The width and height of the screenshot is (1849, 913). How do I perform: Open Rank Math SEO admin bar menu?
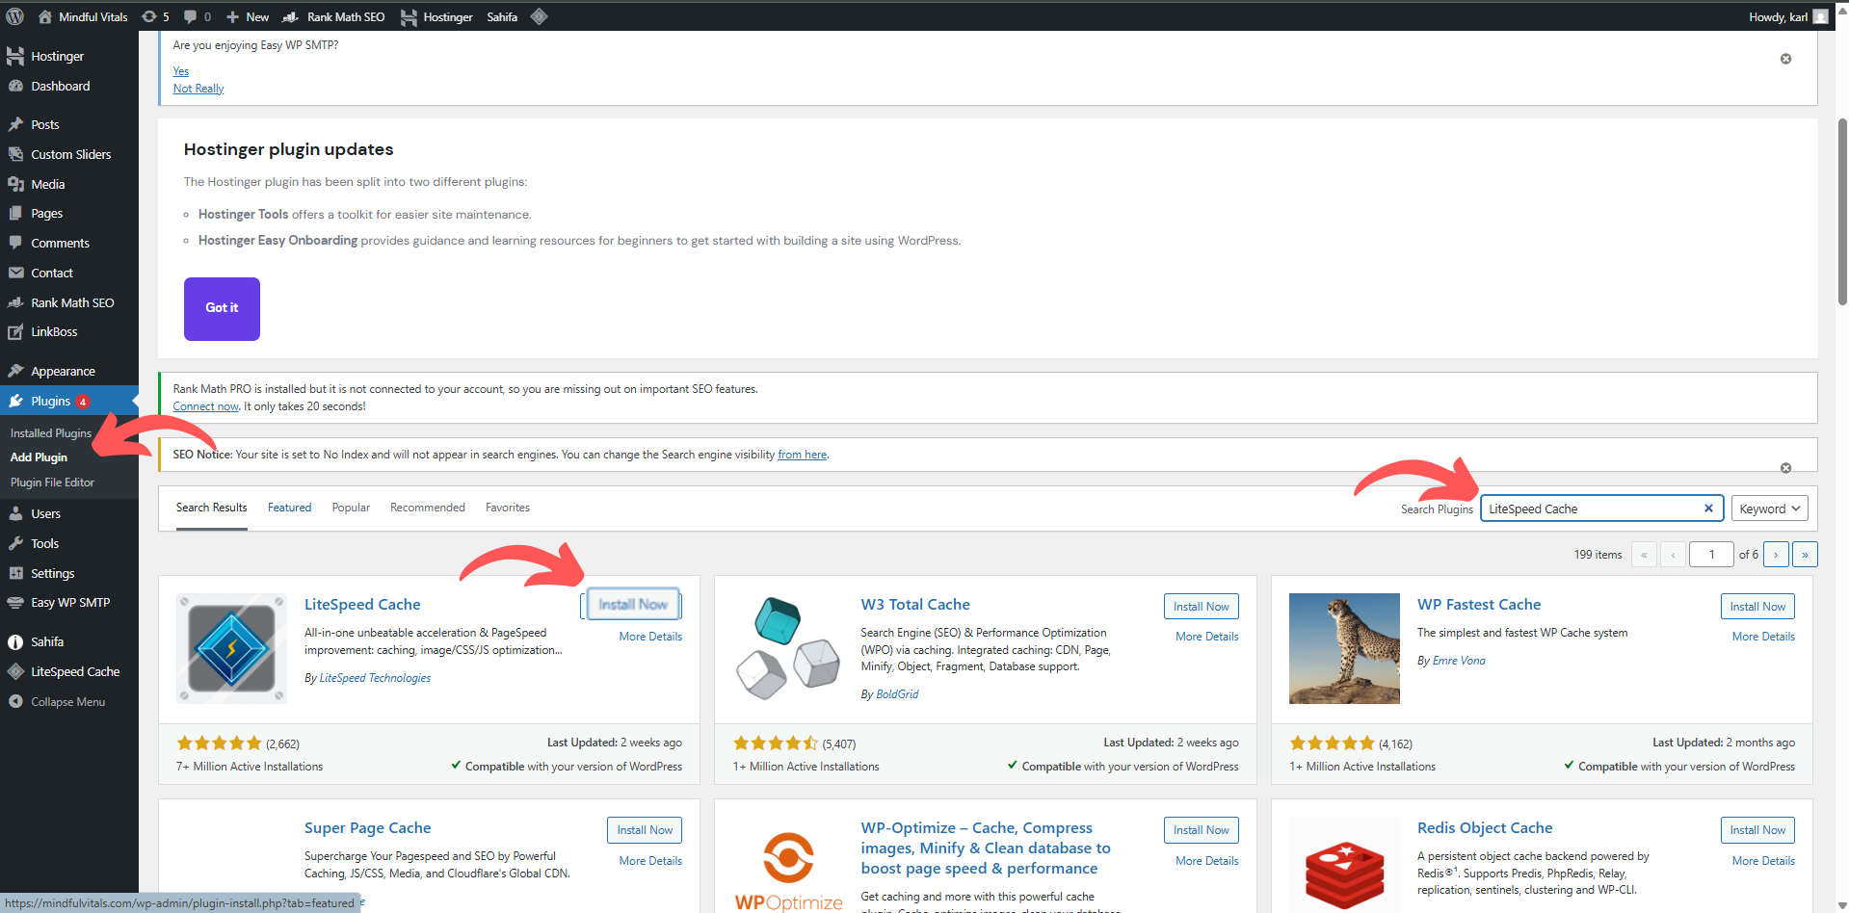333,16
